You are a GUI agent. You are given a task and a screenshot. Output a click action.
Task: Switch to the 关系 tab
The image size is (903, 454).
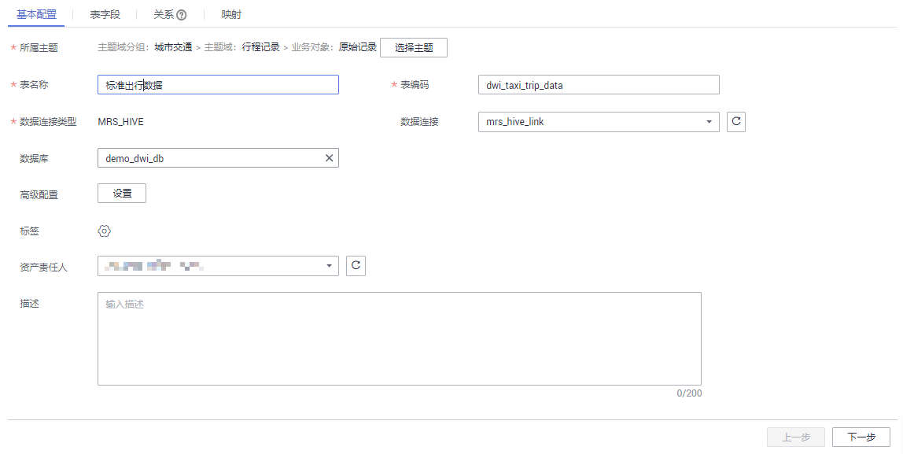point(164,14)
